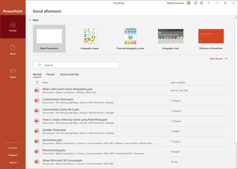Click the document icon in the file list header
The image size is (238, 169).
(x=37, y=83)
